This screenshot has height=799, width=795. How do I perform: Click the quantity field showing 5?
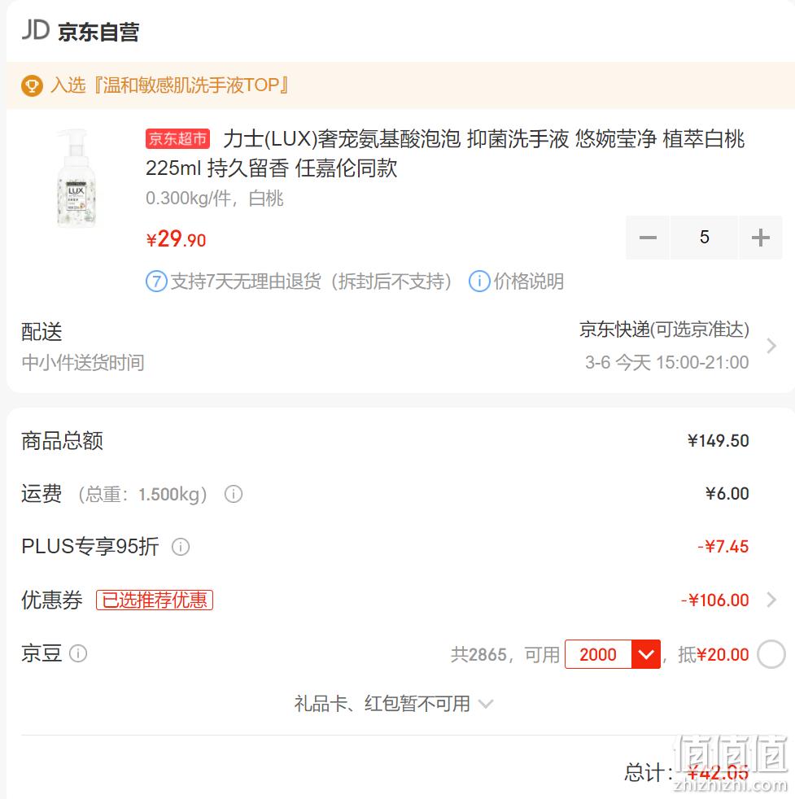click(705, 238)
